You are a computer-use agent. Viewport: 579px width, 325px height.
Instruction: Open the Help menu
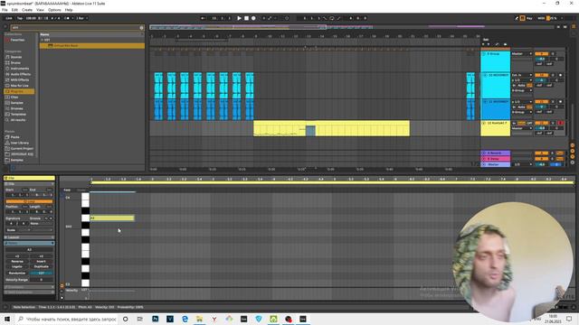pyautogui.click(x=69, y=10)
